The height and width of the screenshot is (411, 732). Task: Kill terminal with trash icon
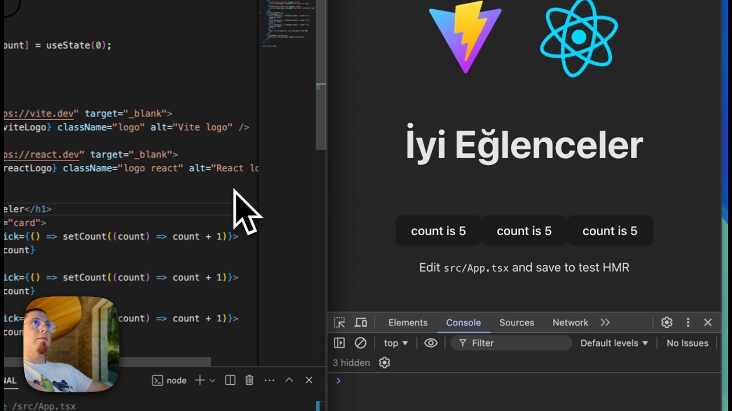(249, 380)
